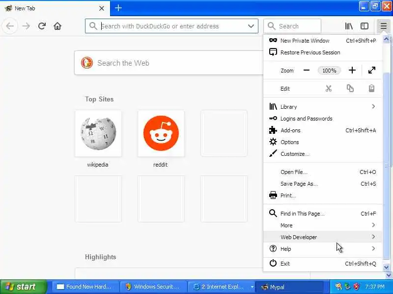Click the red security shield tray icon
The width and height of the screenshot is (393, 294).
357,287
